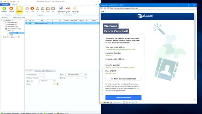Select the vk (2) tag tree item
The height and width of the screenshot is (114, 202).
tap(11, 35)
